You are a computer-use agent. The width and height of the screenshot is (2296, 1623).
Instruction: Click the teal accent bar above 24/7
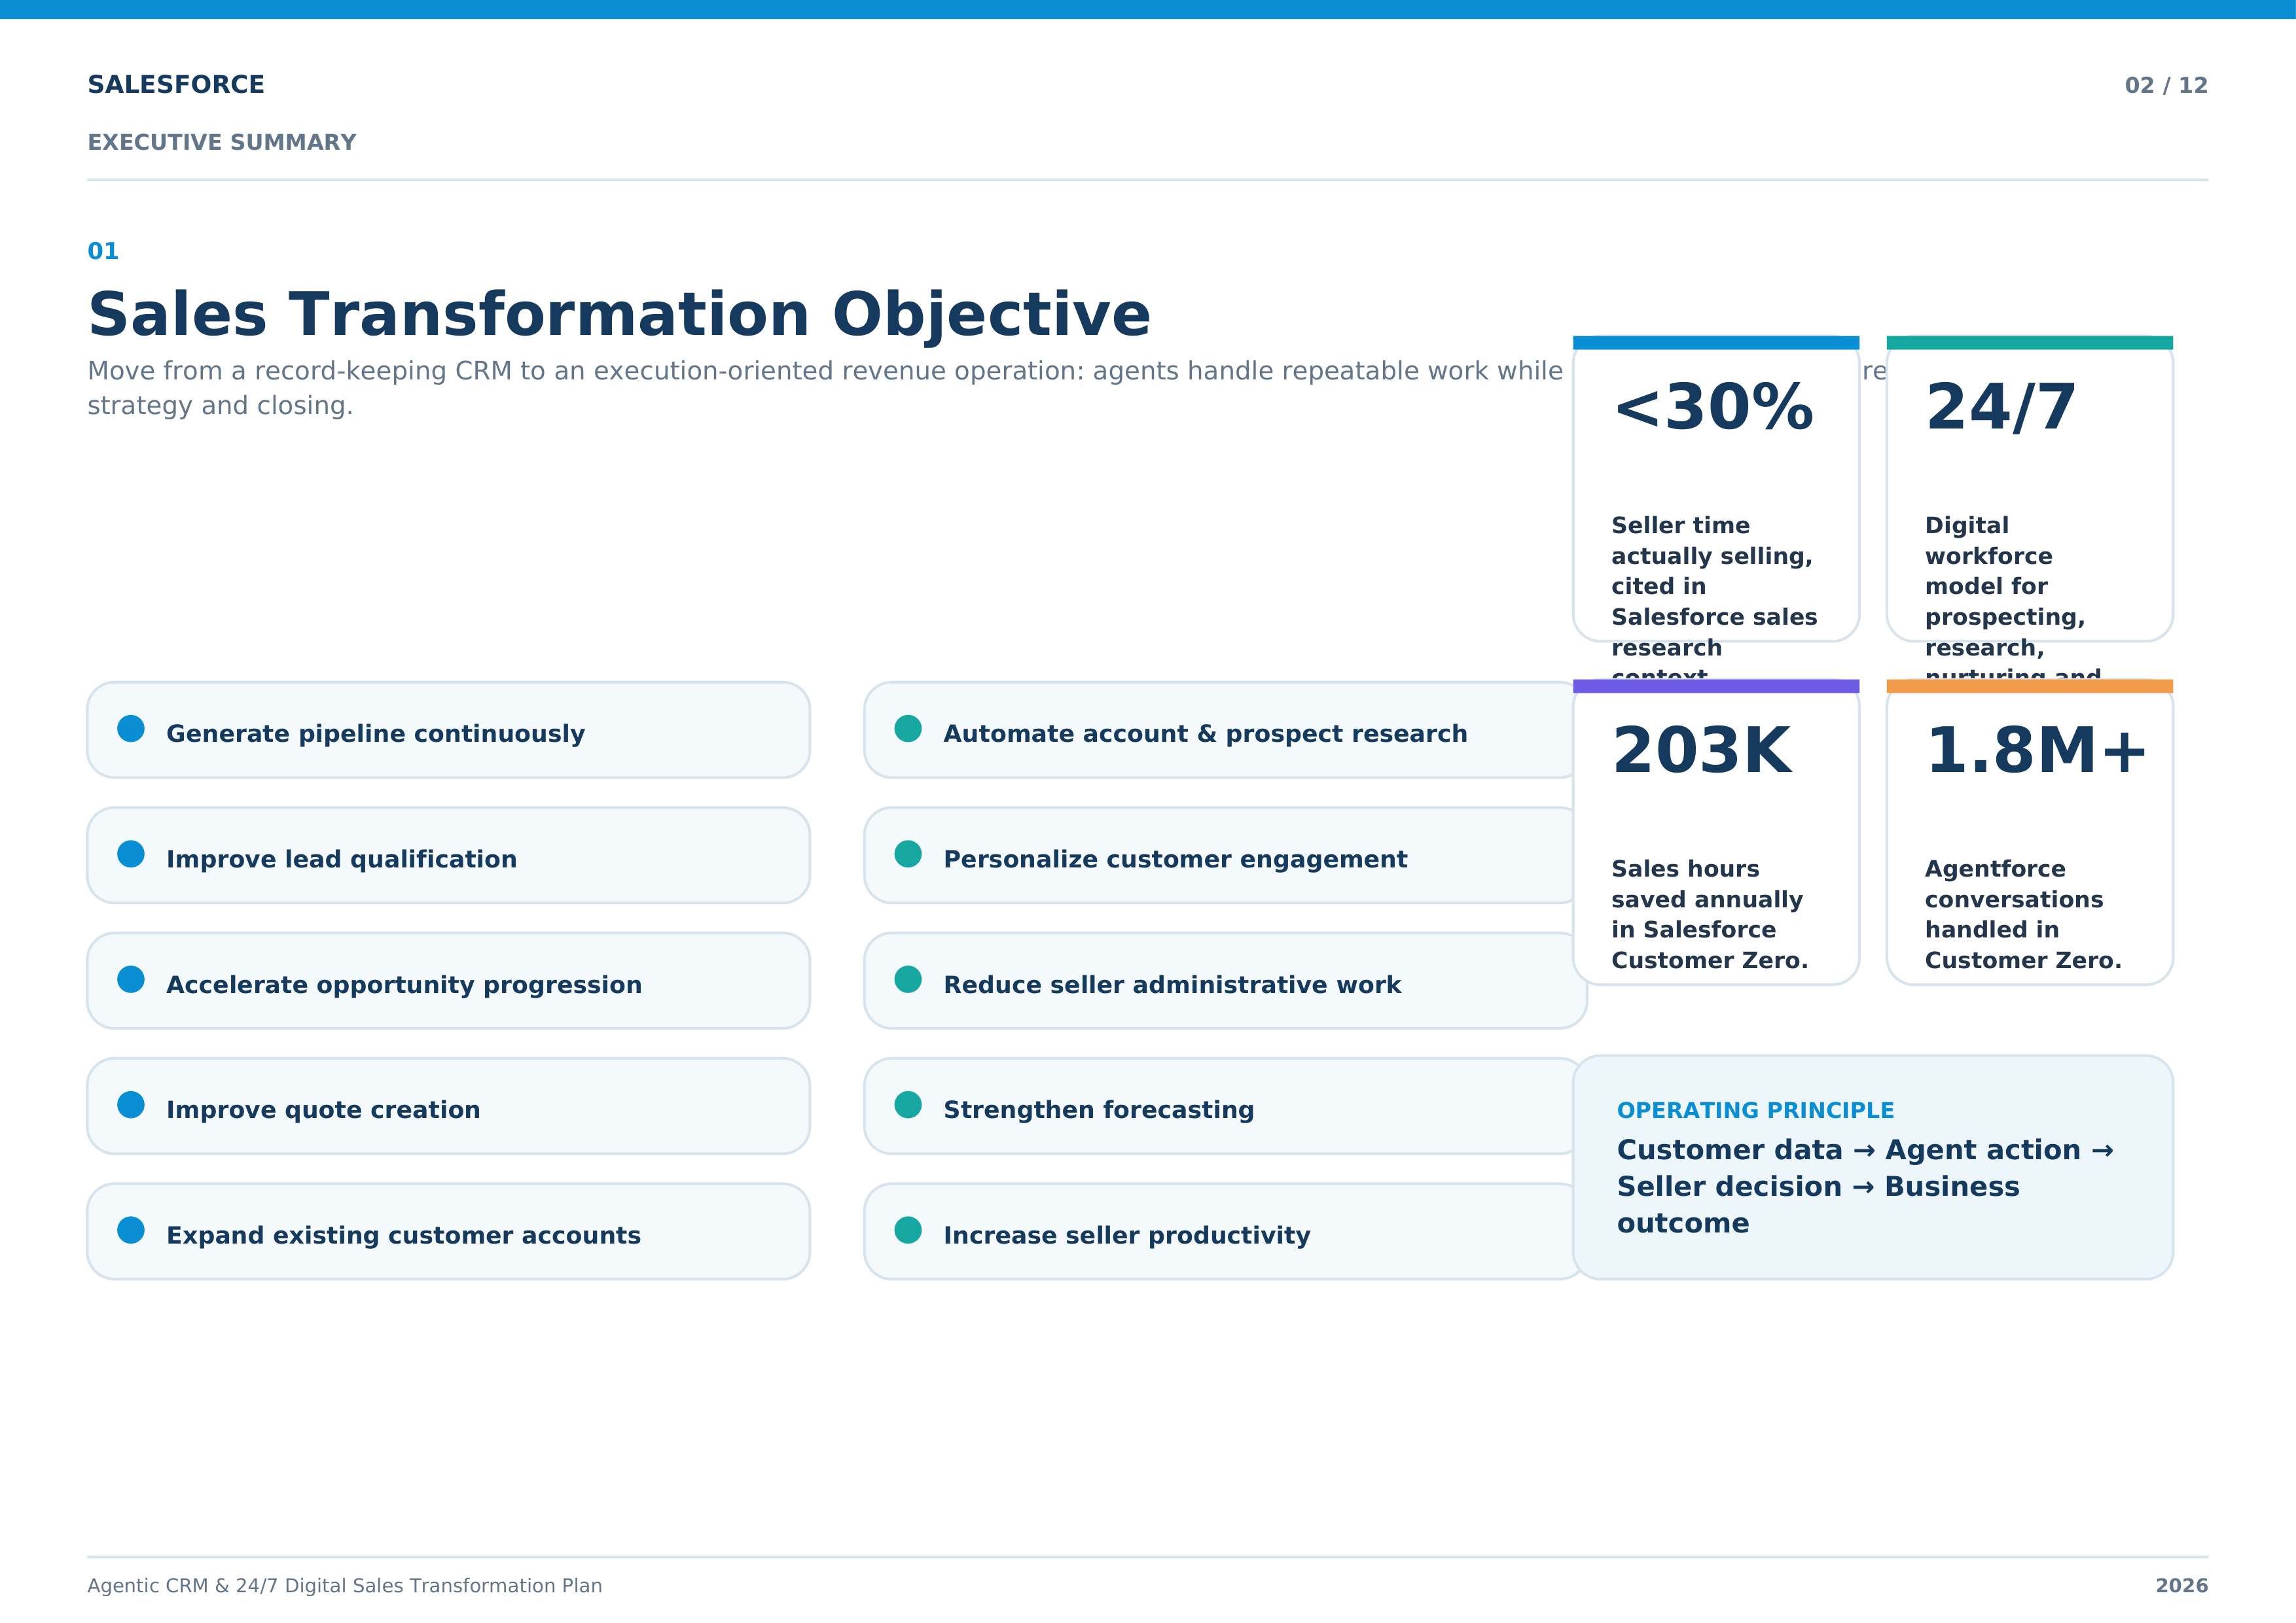(x=2030, y=343)
